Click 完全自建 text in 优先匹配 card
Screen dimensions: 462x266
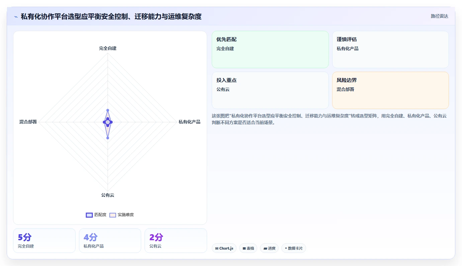(x=225, y=49)
